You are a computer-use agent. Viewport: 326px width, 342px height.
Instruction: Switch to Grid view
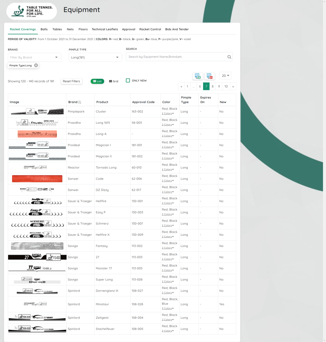click(114, 81)
